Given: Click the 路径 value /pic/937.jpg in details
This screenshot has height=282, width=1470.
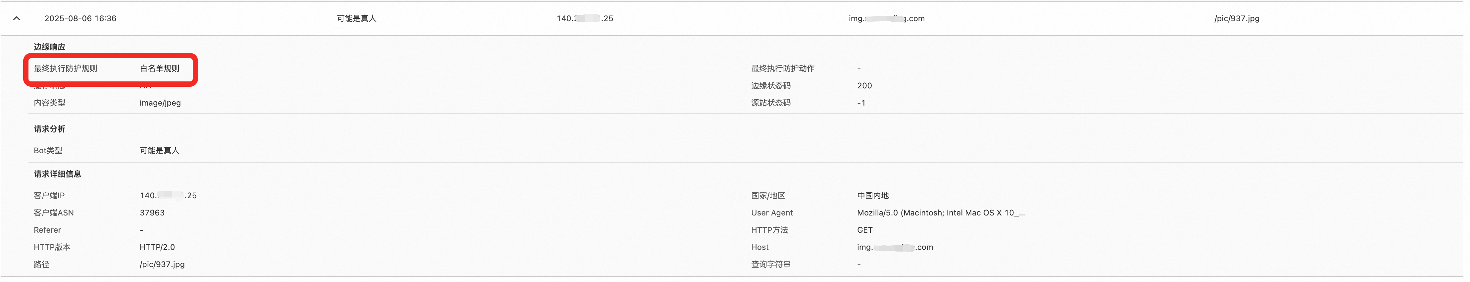Looking at the screenshot, I should [162, 264].
